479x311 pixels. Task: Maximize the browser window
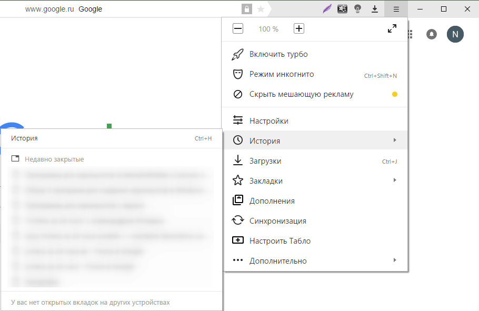tap(444, 9)
